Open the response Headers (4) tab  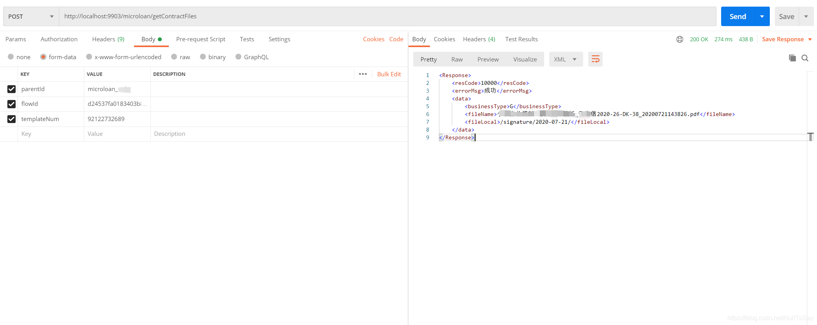pyautogui.click(x=479, y=39)
